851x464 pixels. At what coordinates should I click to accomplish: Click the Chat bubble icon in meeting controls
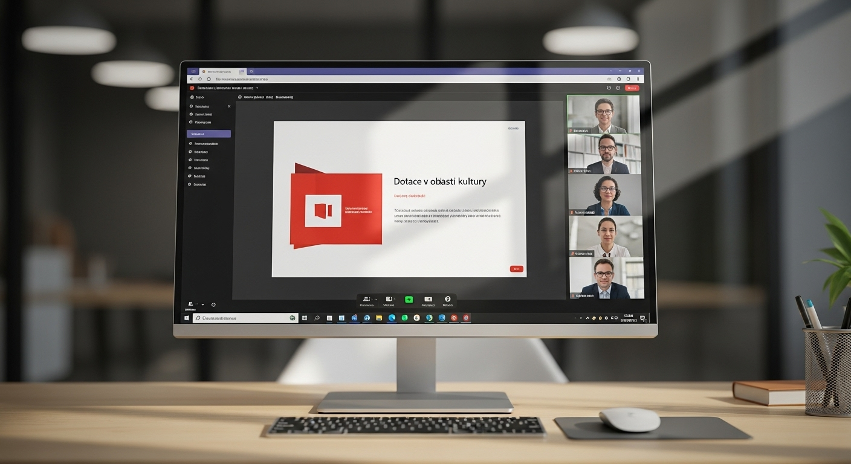[x=447, y=298]
